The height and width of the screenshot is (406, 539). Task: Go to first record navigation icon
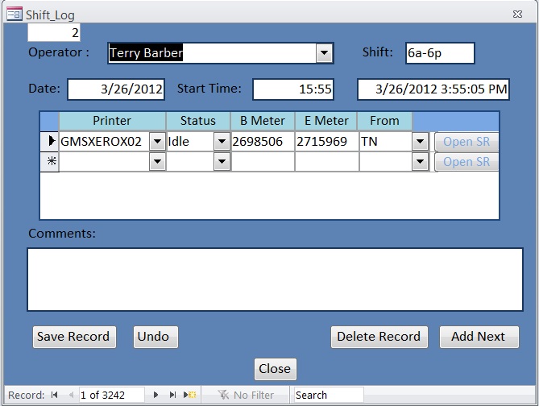(x=54, y=395)
